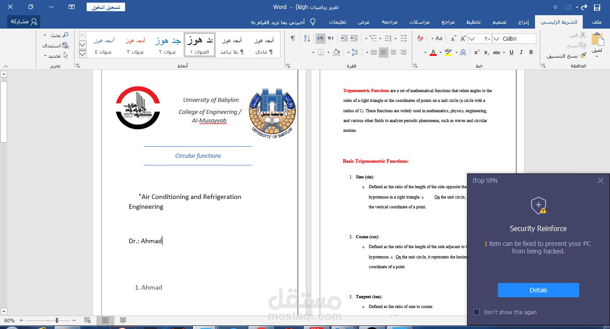Switch to the References tab
Screen dimensions: 610x329
coord(448,22)
